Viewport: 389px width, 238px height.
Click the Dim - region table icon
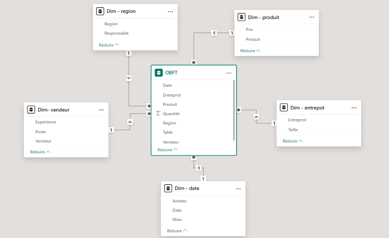coord(100,11)
